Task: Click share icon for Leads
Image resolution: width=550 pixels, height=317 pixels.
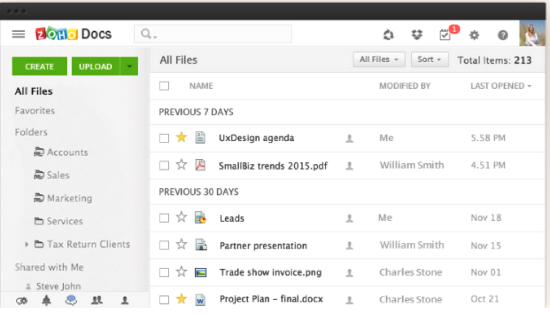Action: [349, 219]
